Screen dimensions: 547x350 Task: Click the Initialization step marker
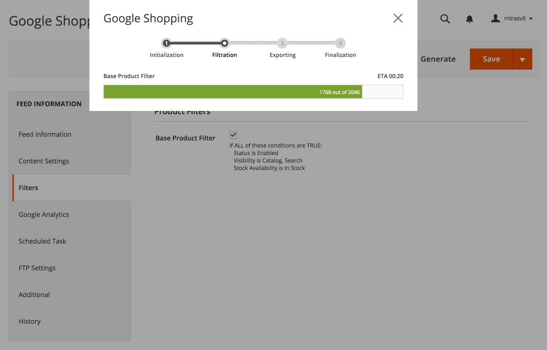pos(166,43)
